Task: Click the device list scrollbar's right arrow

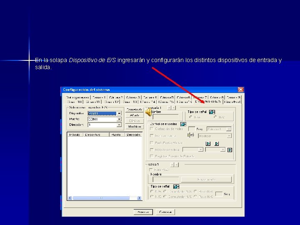Action: tap(139, 198)
